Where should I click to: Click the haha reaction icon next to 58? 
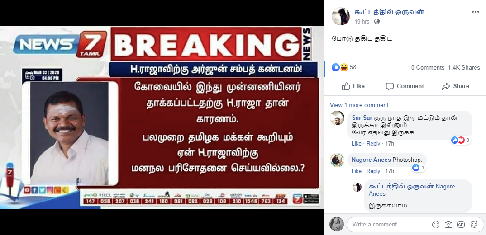tap(344, 67)
